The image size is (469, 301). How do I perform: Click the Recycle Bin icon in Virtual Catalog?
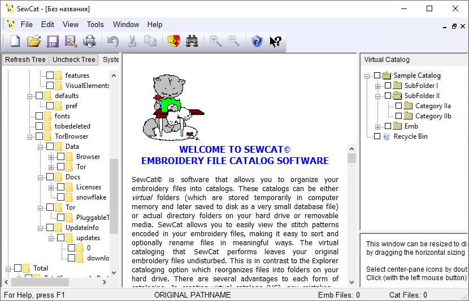pyautogui.click(x=387, y=136)
